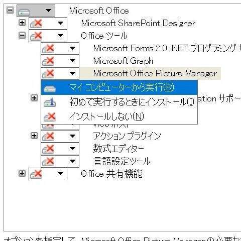
Task: Expand the アクション プラグイン node
Action: (34, 136)
